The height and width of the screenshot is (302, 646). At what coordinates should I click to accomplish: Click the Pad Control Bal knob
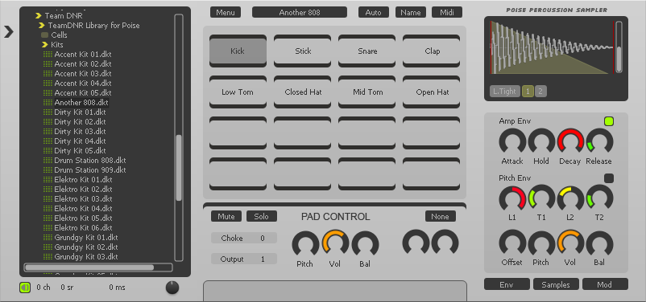365,243
